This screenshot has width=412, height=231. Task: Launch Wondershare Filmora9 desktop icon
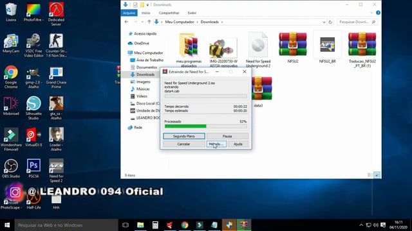click(11, 139)
